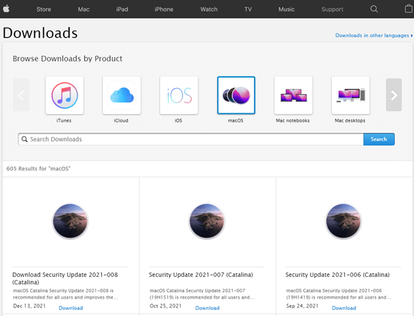Open the iPhone menu item
Image resolution: width=414 pixels, height=316 pixels.
point(165,9)
